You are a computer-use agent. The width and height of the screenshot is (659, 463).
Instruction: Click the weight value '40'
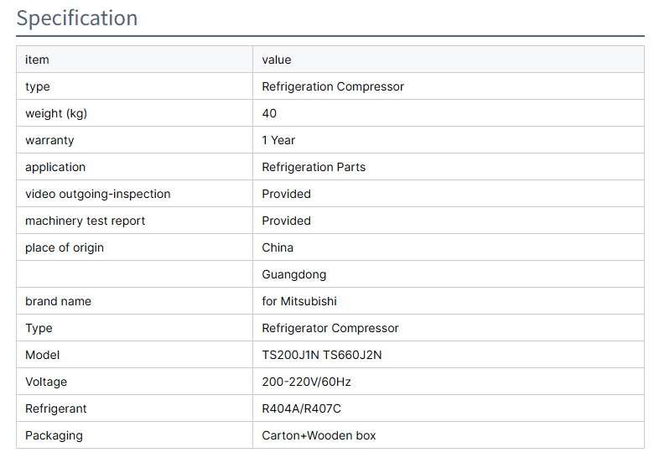tap(269, 113)
